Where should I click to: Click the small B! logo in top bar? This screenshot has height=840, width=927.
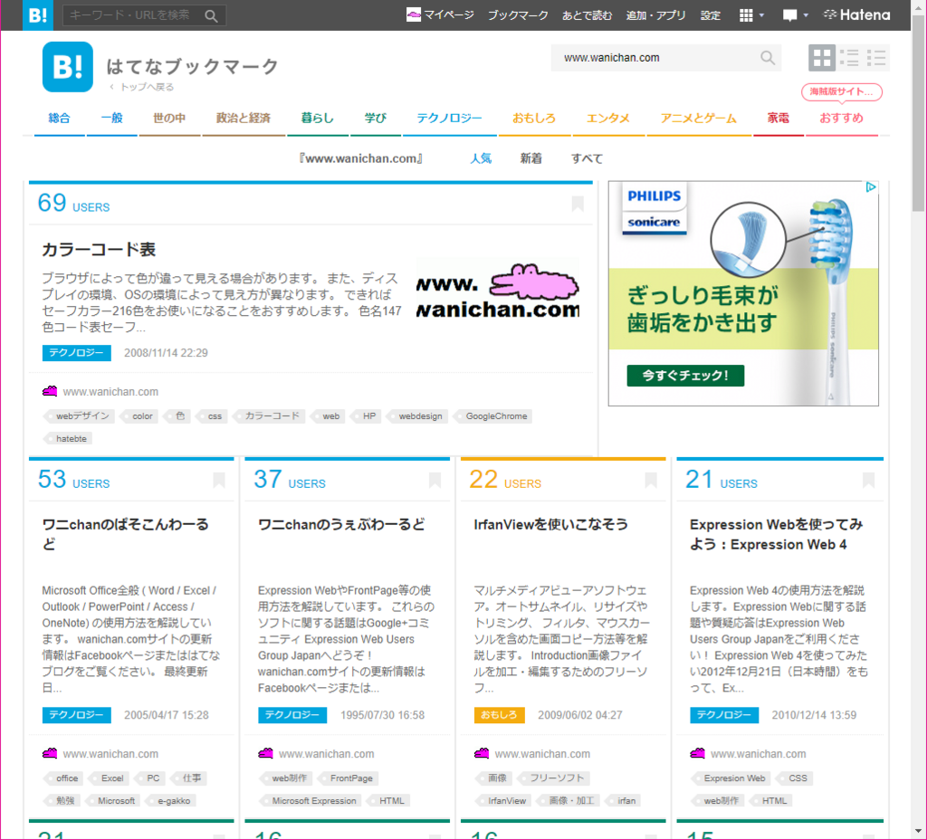(x=38, y=14)
